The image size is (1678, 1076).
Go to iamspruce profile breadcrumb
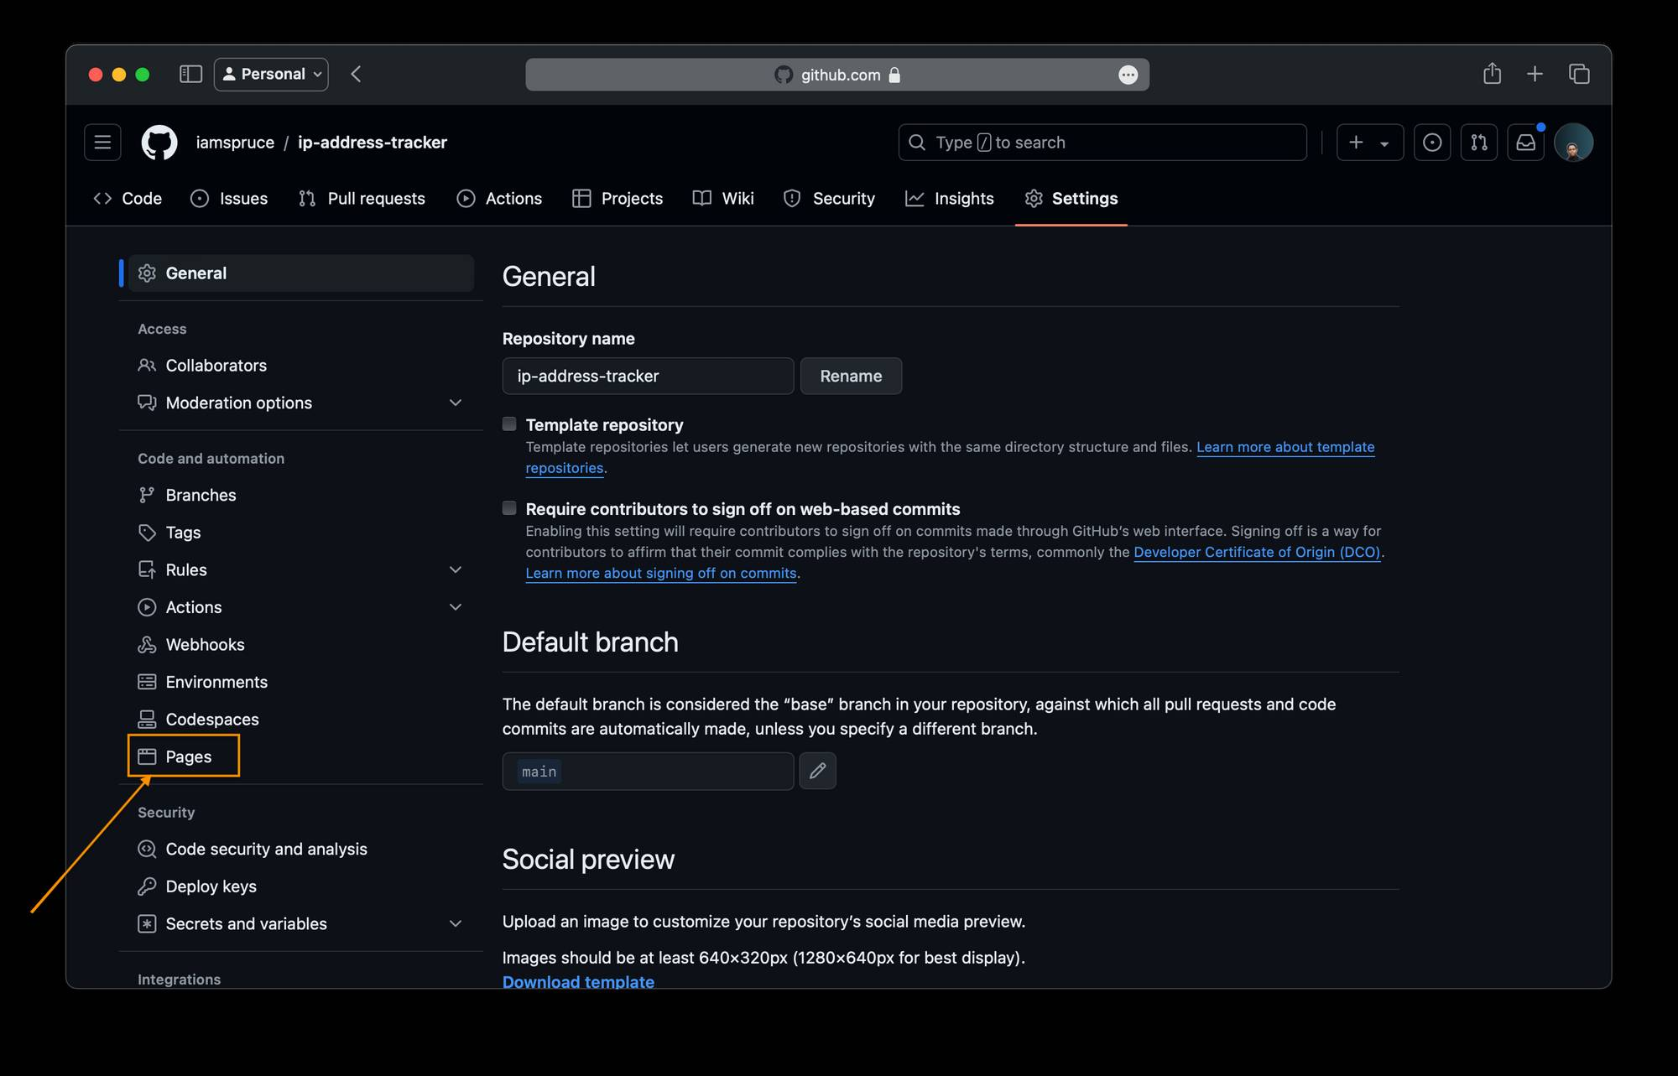tap(235, 143)
